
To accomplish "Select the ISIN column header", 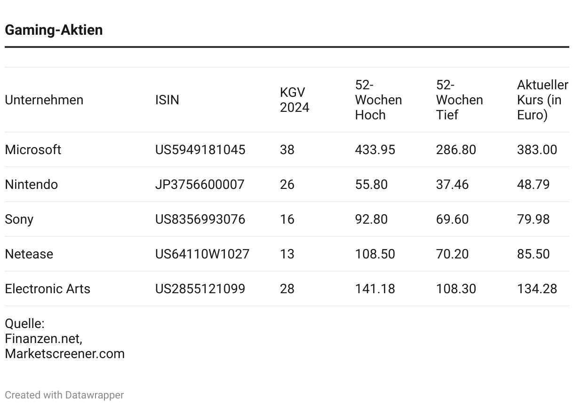I will click(167, 100).
